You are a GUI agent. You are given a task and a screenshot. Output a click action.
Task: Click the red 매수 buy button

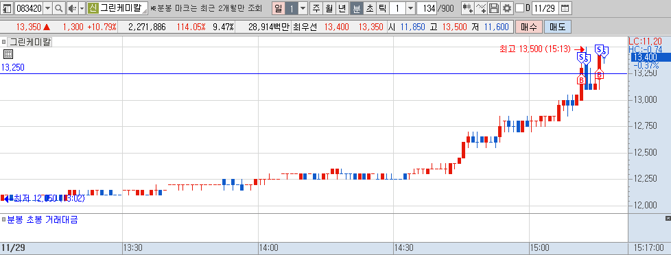pos(528,27)
